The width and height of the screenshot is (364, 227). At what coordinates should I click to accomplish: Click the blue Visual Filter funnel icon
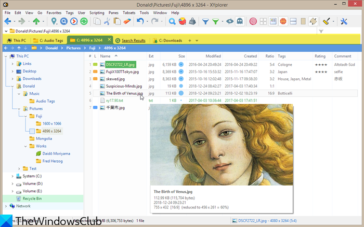pyautogui.click(x=205, y=22)
